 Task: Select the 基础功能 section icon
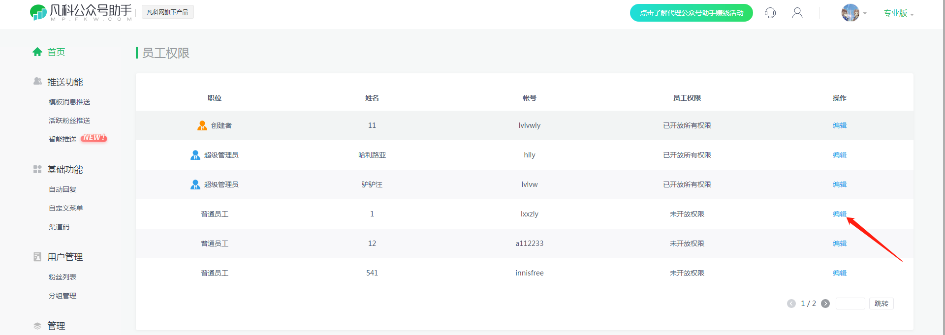coord(37,169)
